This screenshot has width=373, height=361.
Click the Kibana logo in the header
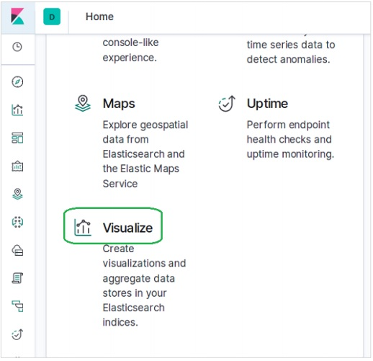click(x=17, y=17)
